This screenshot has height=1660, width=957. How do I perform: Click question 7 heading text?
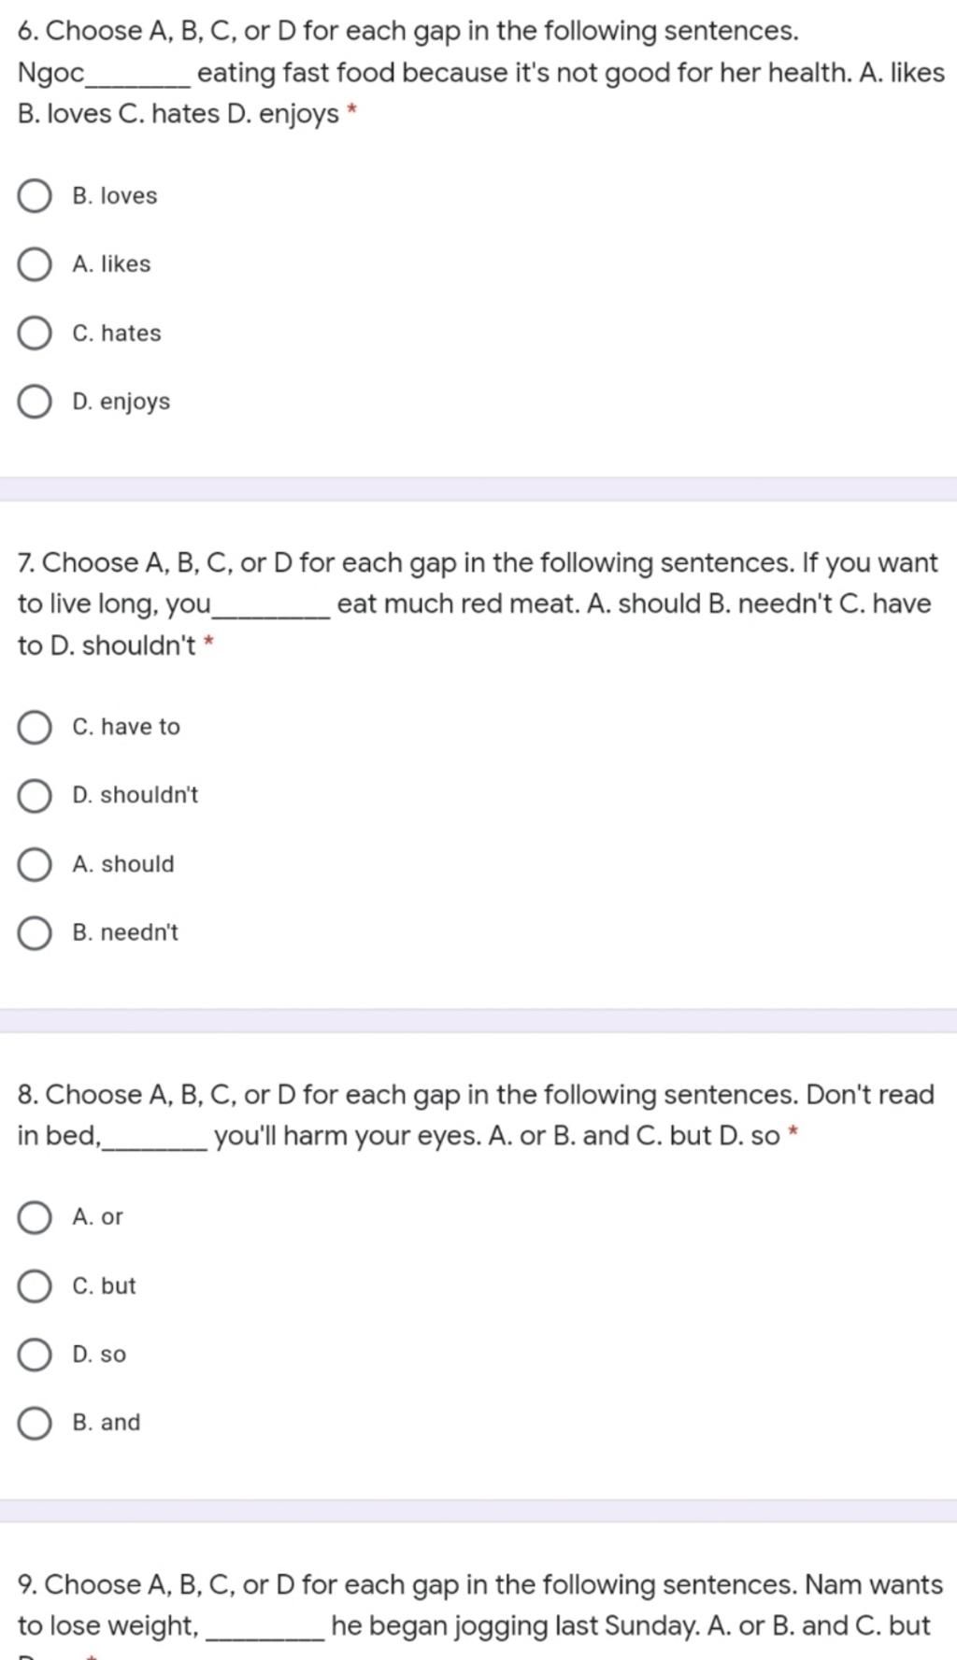[478, 604]
